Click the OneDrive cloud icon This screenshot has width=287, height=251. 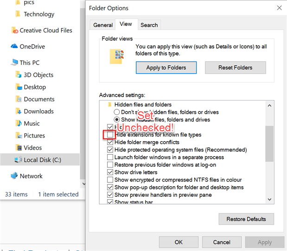[x=14, y=46]
